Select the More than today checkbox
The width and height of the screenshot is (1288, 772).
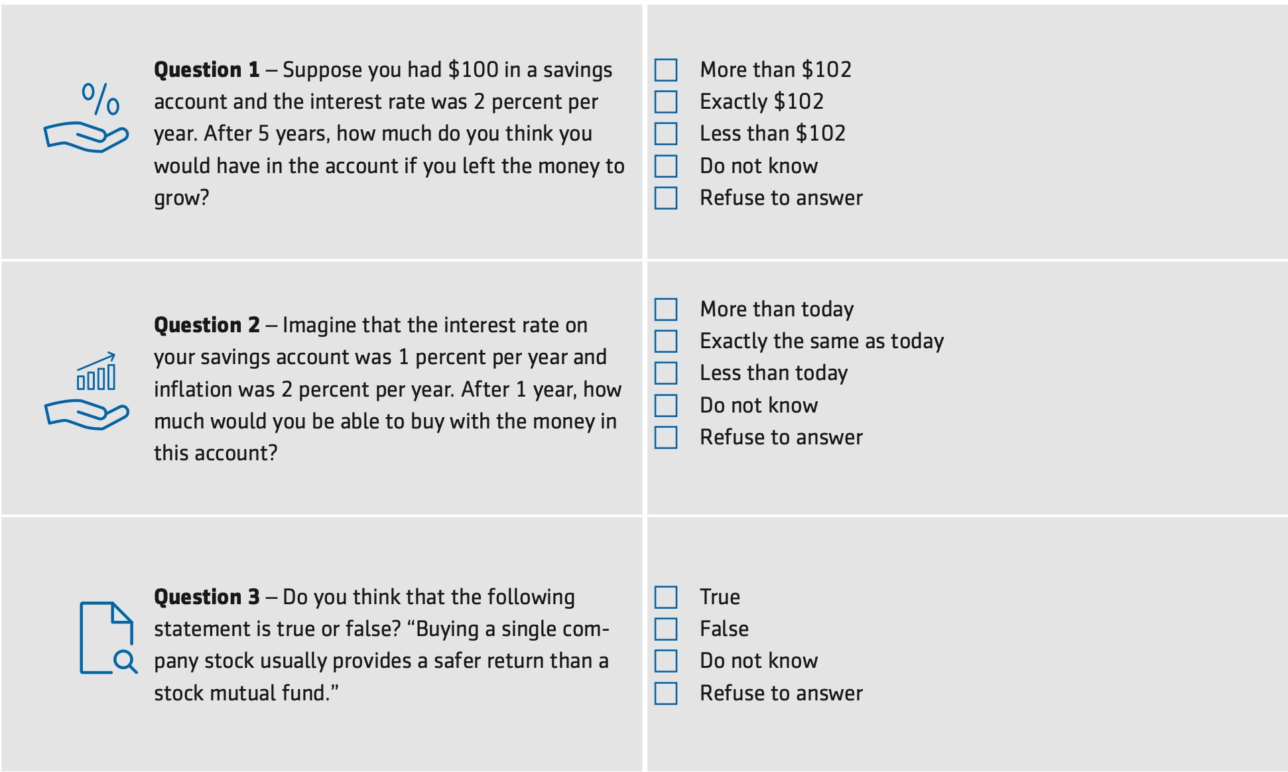click(666, 309)
